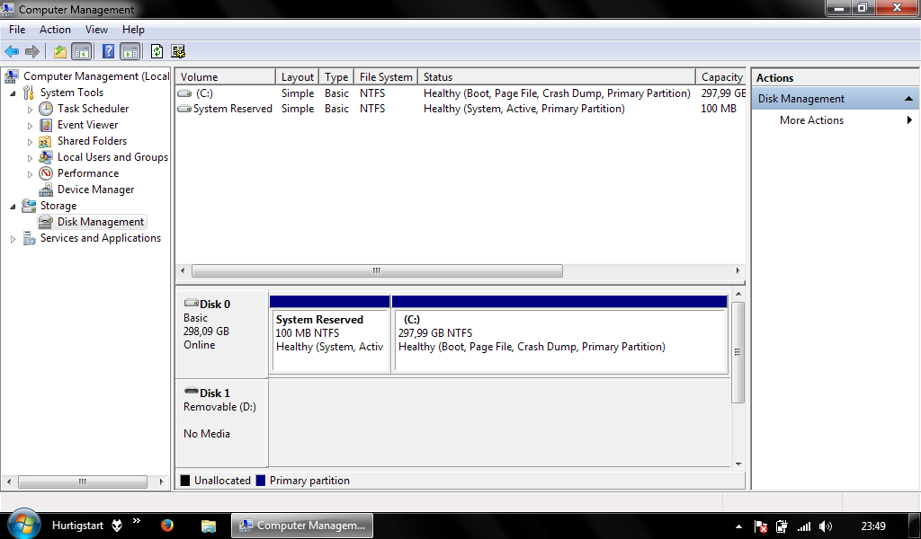This screenshot has width=921, height=539.
Task: Refresh the disk list using the toolbar icon
Action: point(156,51)
